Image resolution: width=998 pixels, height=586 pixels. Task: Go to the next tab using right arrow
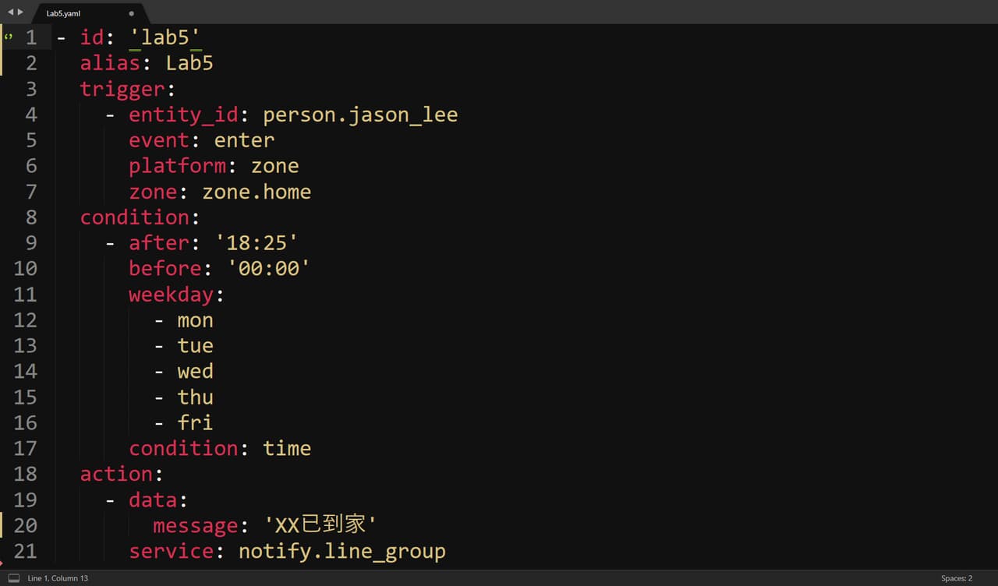(x=20, y=12)
